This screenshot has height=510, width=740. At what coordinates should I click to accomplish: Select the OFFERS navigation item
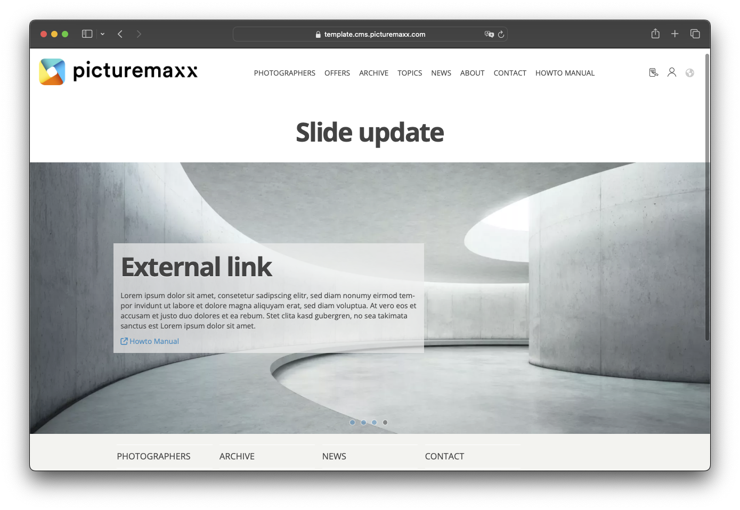[x=337, y=73]
